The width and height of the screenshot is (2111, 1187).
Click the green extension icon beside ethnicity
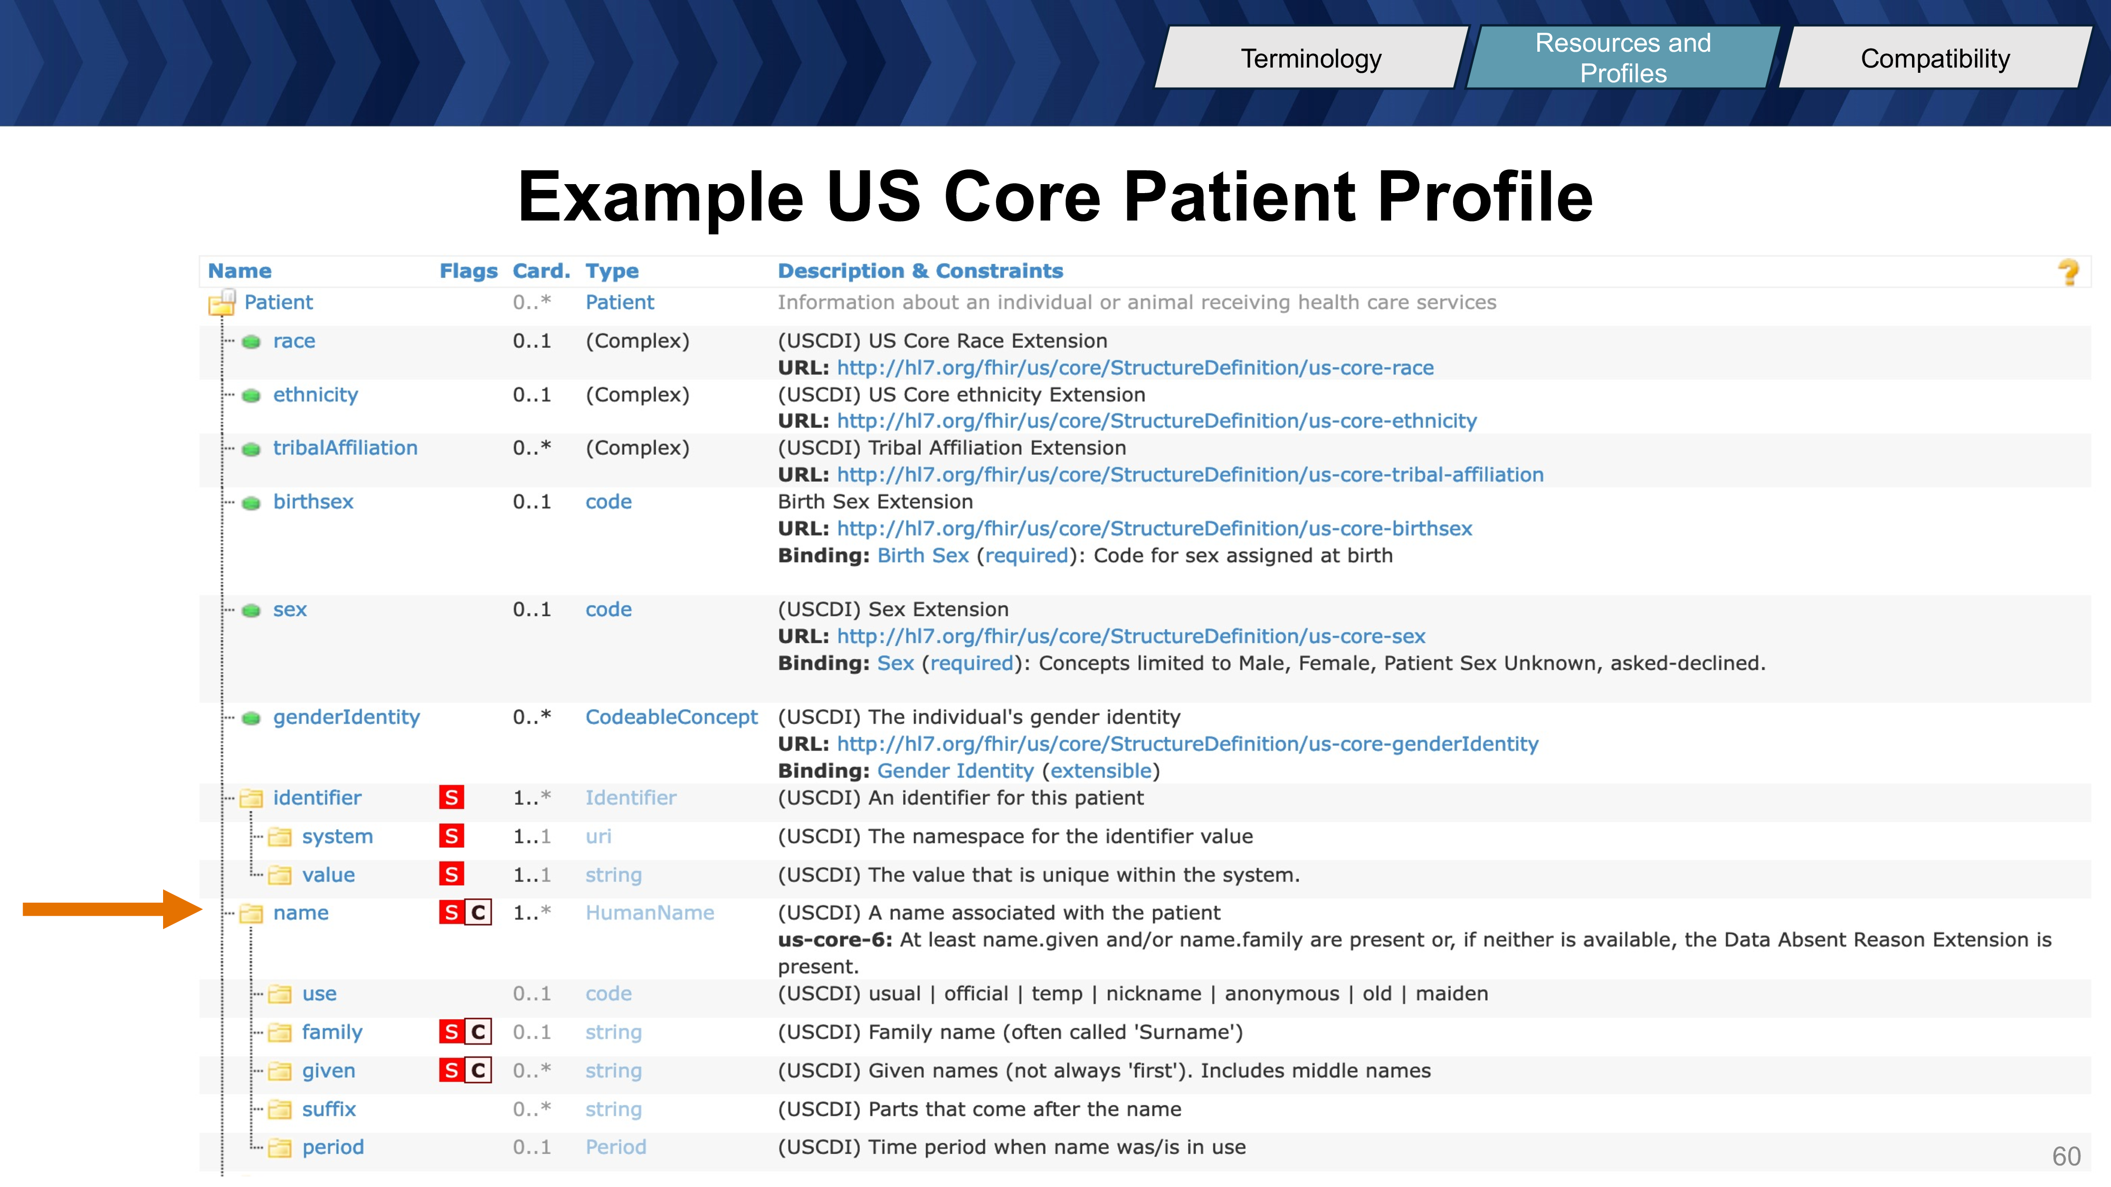click(252, 396)
